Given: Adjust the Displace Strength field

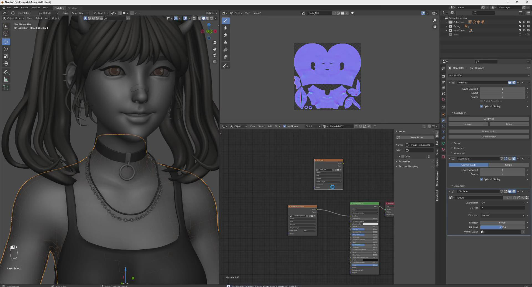Looking at the screenshot, I should (502, 223).
